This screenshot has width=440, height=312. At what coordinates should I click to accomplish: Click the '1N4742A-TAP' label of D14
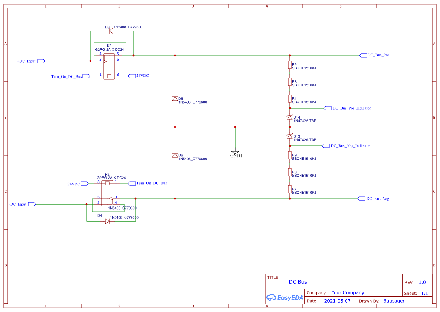[x=305, y=121]
